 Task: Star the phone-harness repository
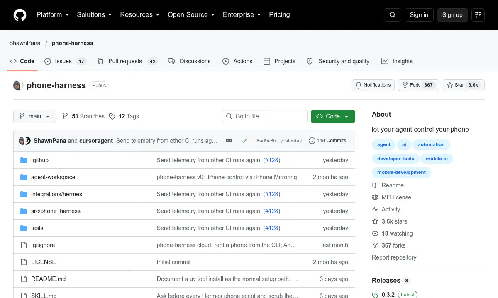tap(464, 85)
